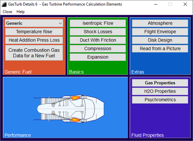Viewport: 193px width, 141px height.
Task: Open the Expansion calculation
Action: [x=98, y=57]
